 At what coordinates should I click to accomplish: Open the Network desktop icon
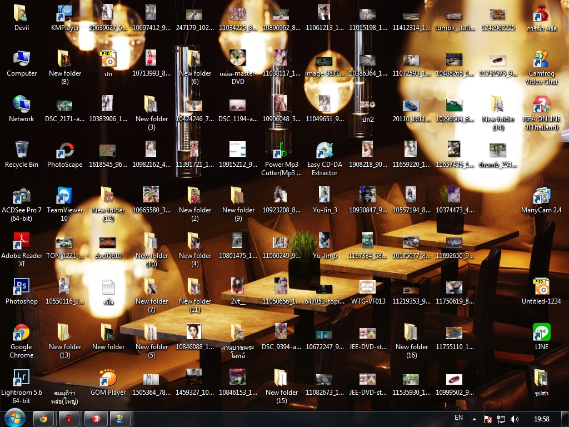22,109
